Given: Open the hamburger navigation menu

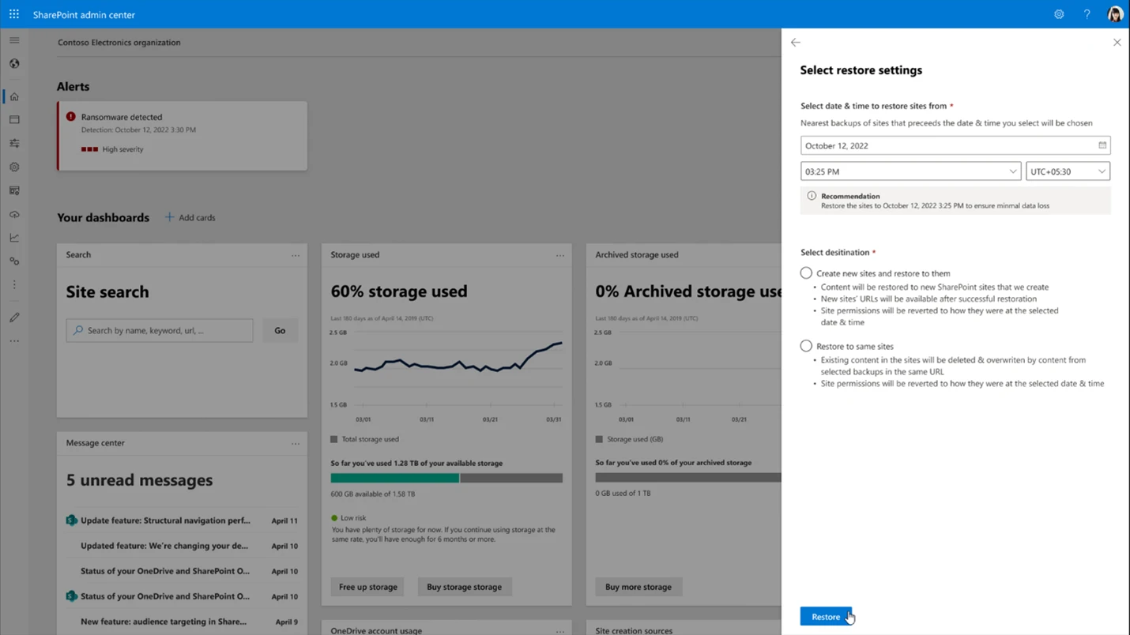Looking at the screenshot, I should click(14, 39).
